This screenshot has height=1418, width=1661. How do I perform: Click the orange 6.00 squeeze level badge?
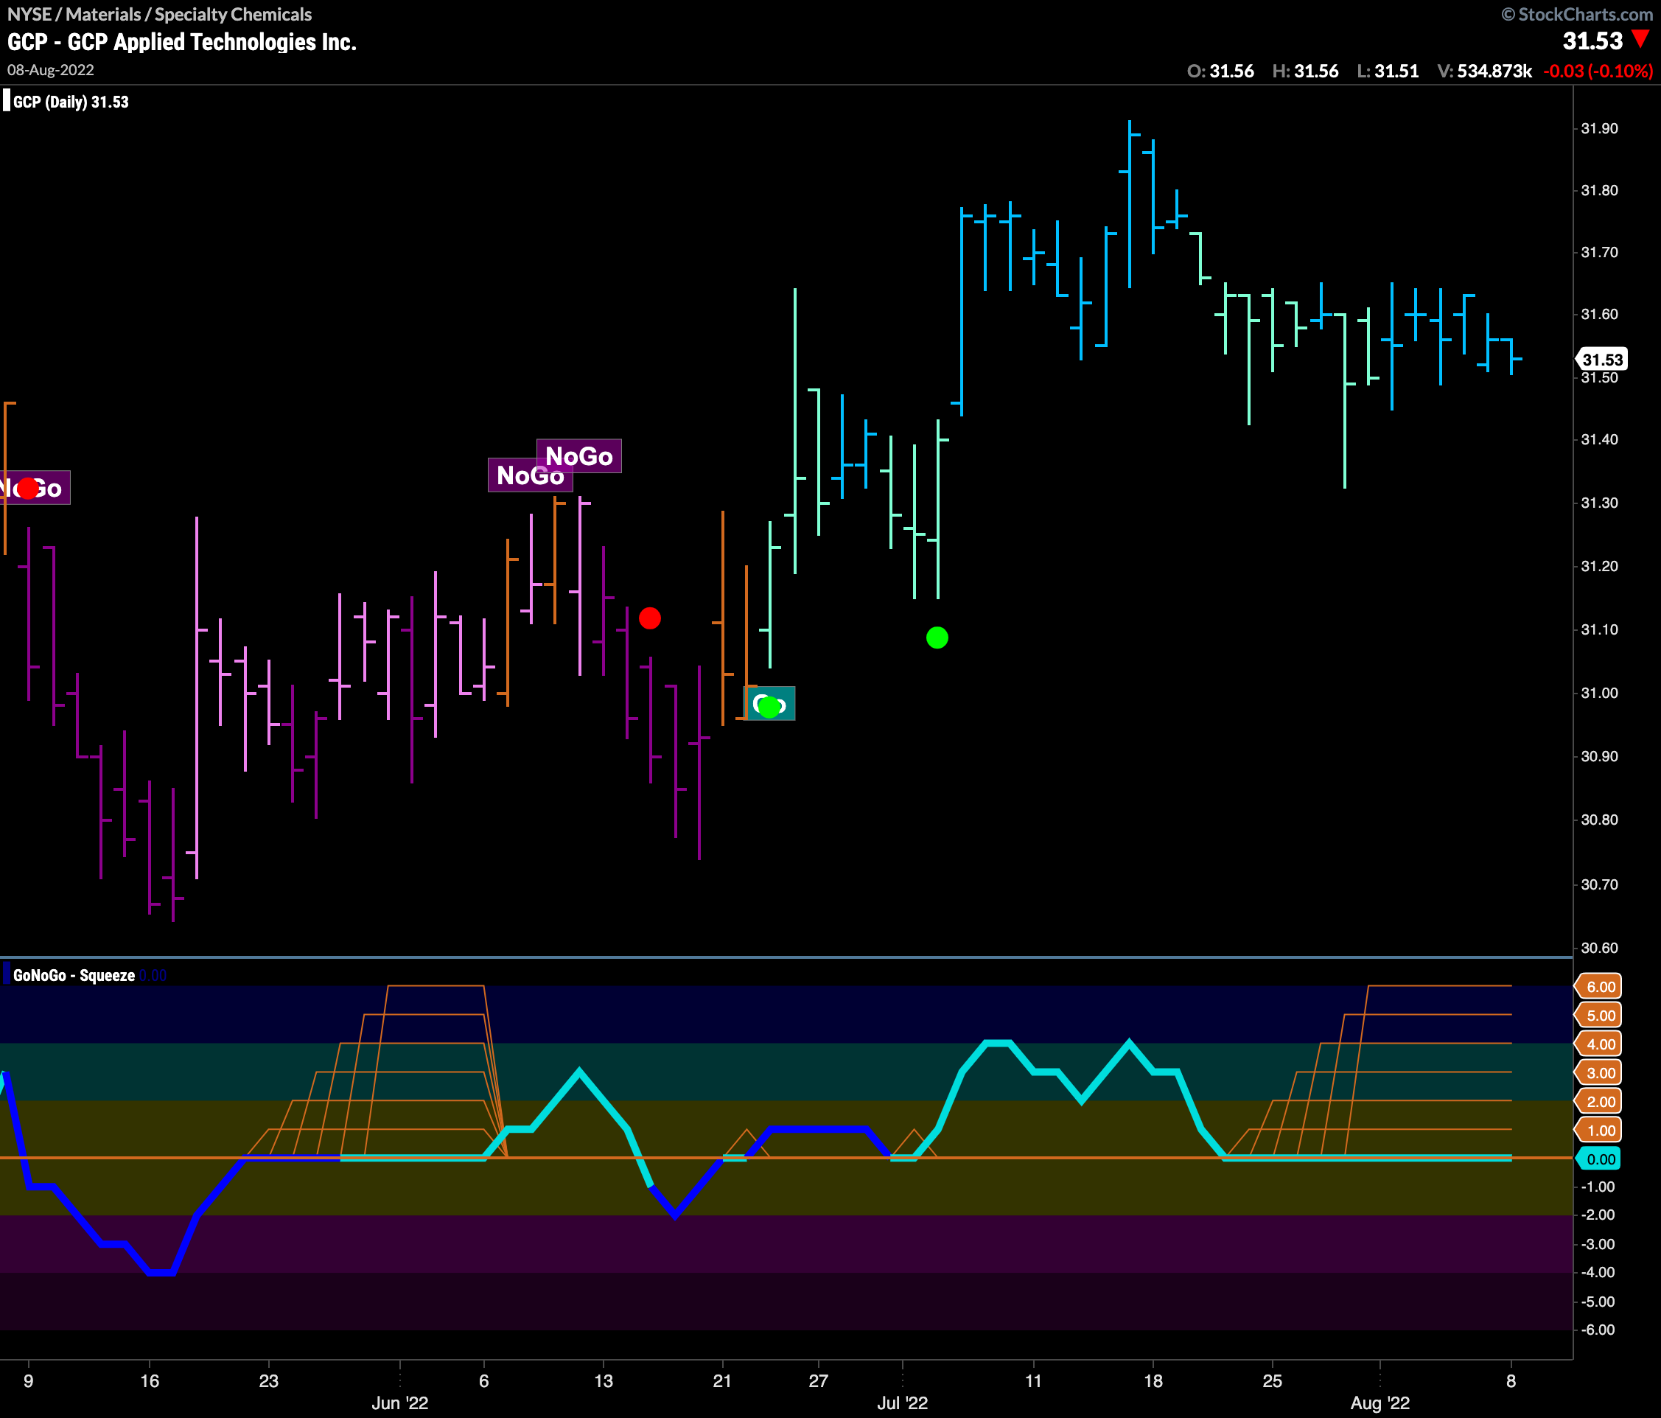pyautogui.click(x=1599, y=987)
